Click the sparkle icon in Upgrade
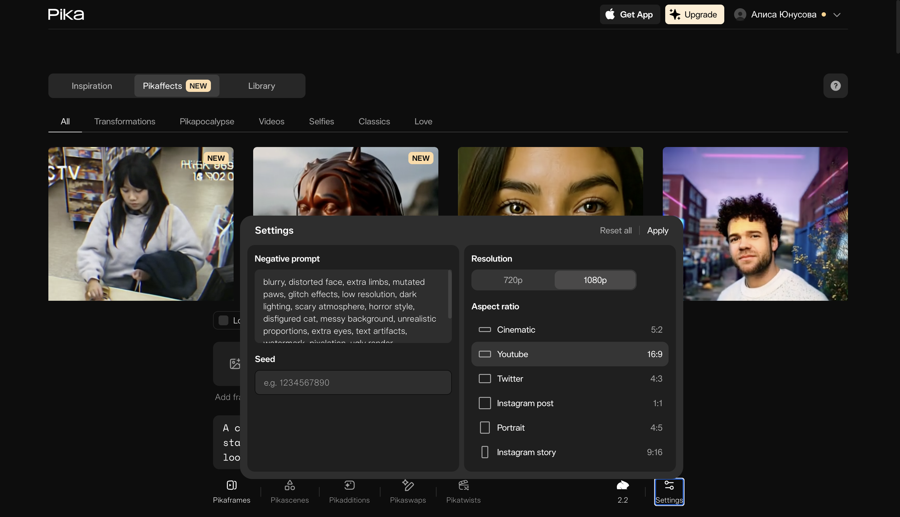The image size is (900, 517). 675,14
